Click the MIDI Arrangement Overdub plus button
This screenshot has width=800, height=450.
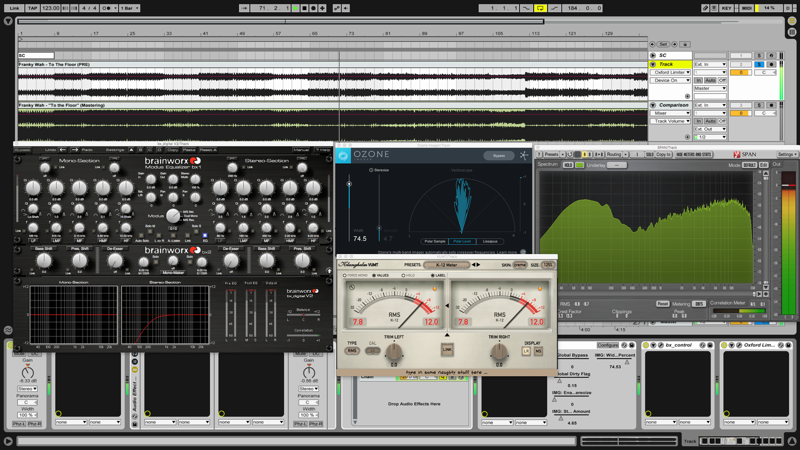click(322, 8)
